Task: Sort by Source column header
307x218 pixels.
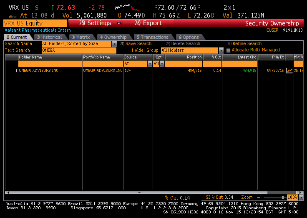Action: (138, 57)
